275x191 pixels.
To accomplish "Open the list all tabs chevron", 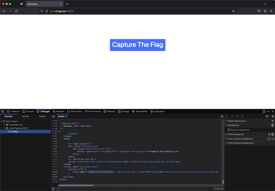I will point(265,4).
